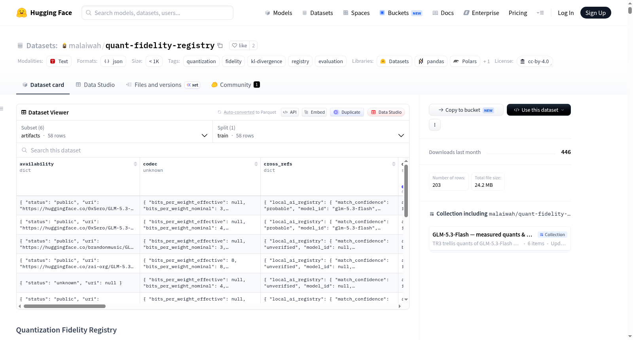Toggle the left sidebar menu icon

click(2, 109)
